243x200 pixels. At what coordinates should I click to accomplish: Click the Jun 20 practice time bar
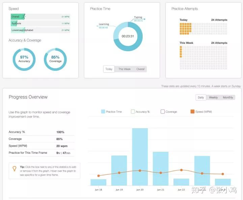coord(140,157)
